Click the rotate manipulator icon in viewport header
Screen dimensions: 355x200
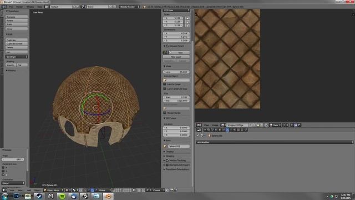(x=93, y=190)
